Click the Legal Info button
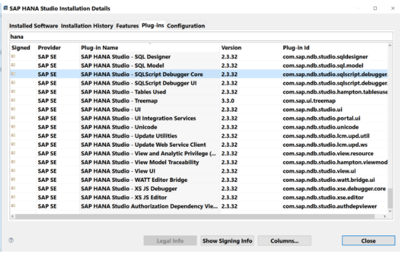The width and height of the screenshot is (400, 254). [170, 241]
